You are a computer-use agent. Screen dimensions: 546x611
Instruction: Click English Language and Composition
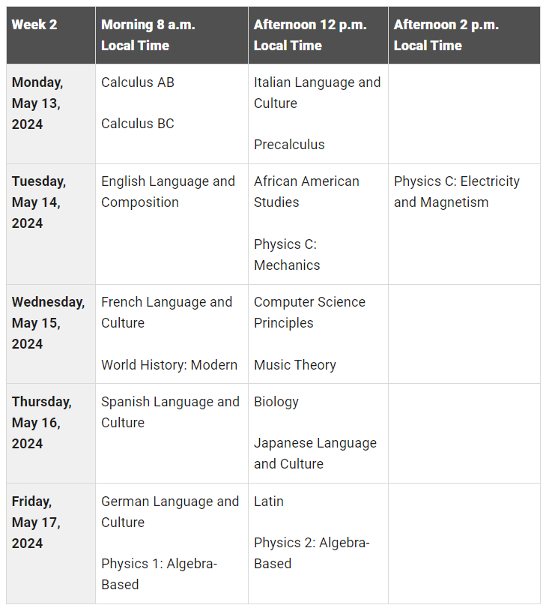point(168,192)
